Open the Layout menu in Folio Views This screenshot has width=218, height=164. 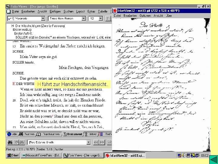coord(80,12)
